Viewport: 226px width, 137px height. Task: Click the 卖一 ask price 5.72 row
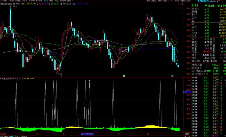(x=209, y=21)
